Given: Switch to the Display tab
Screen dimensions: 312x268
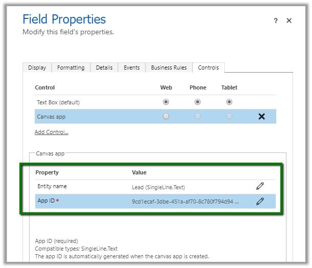Looking at the screenshot, I should coord(37,68).
